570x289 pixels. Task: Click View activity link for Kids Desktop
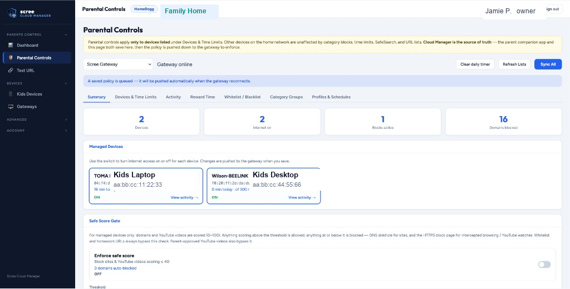[302, 197]
